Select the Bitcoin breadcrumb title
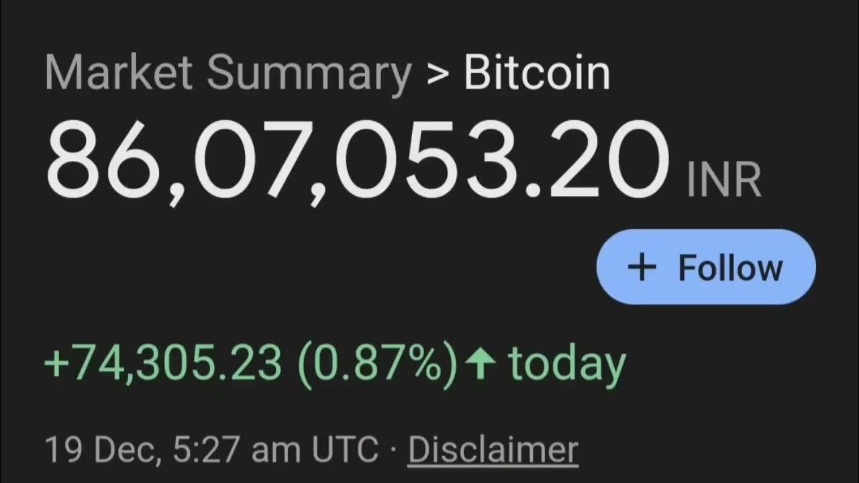This screenshot has height=483, width=859. click(537, 73)
